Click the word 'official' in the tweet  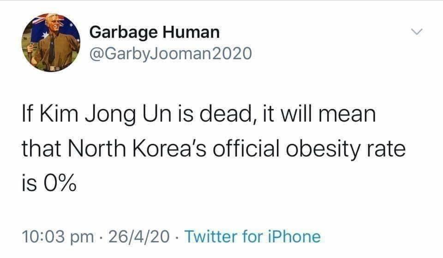coord(245,149)
